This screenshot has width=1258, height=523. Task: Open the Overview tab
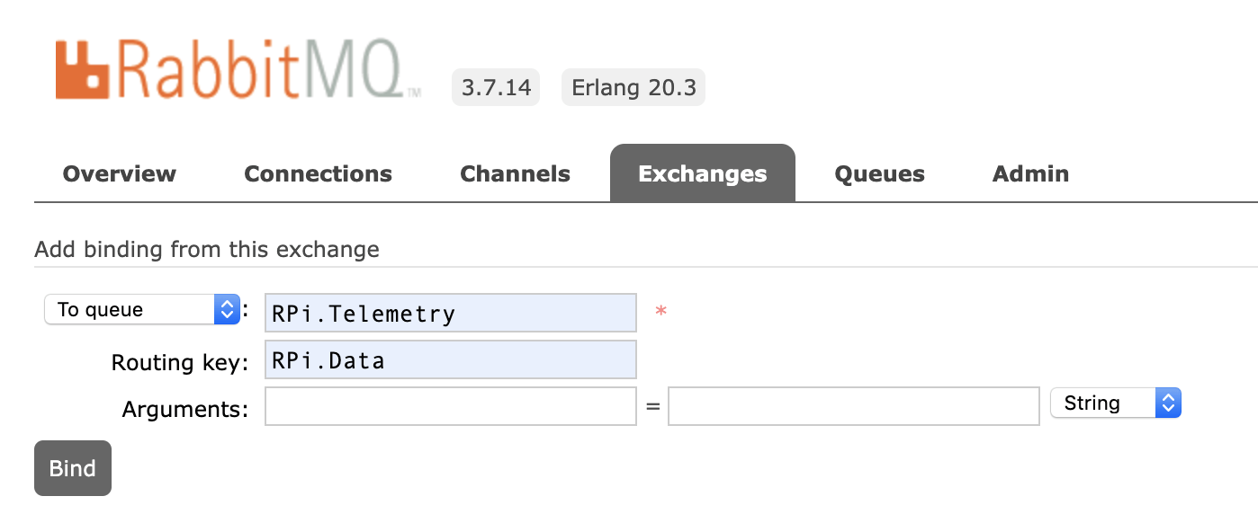(120, 173)
